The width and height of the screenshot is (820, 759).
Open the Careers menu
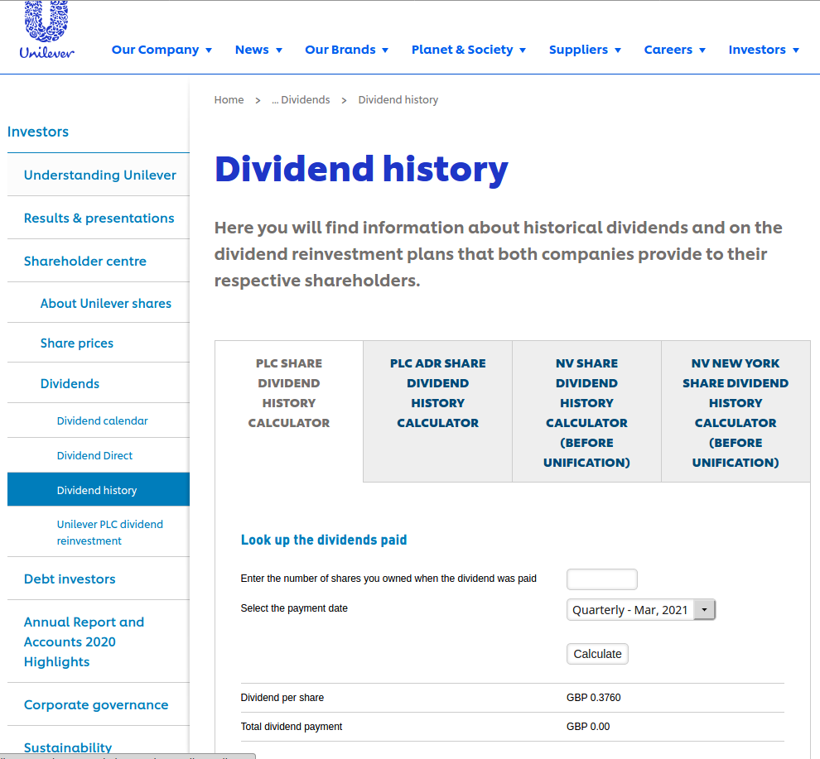668,50
